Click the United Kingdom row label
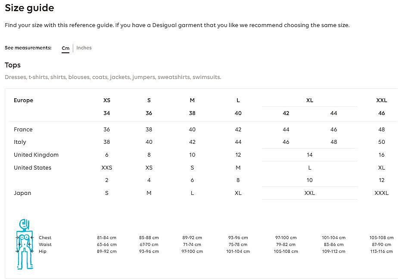This screenshot has height=279, width=398. point(36,155)
